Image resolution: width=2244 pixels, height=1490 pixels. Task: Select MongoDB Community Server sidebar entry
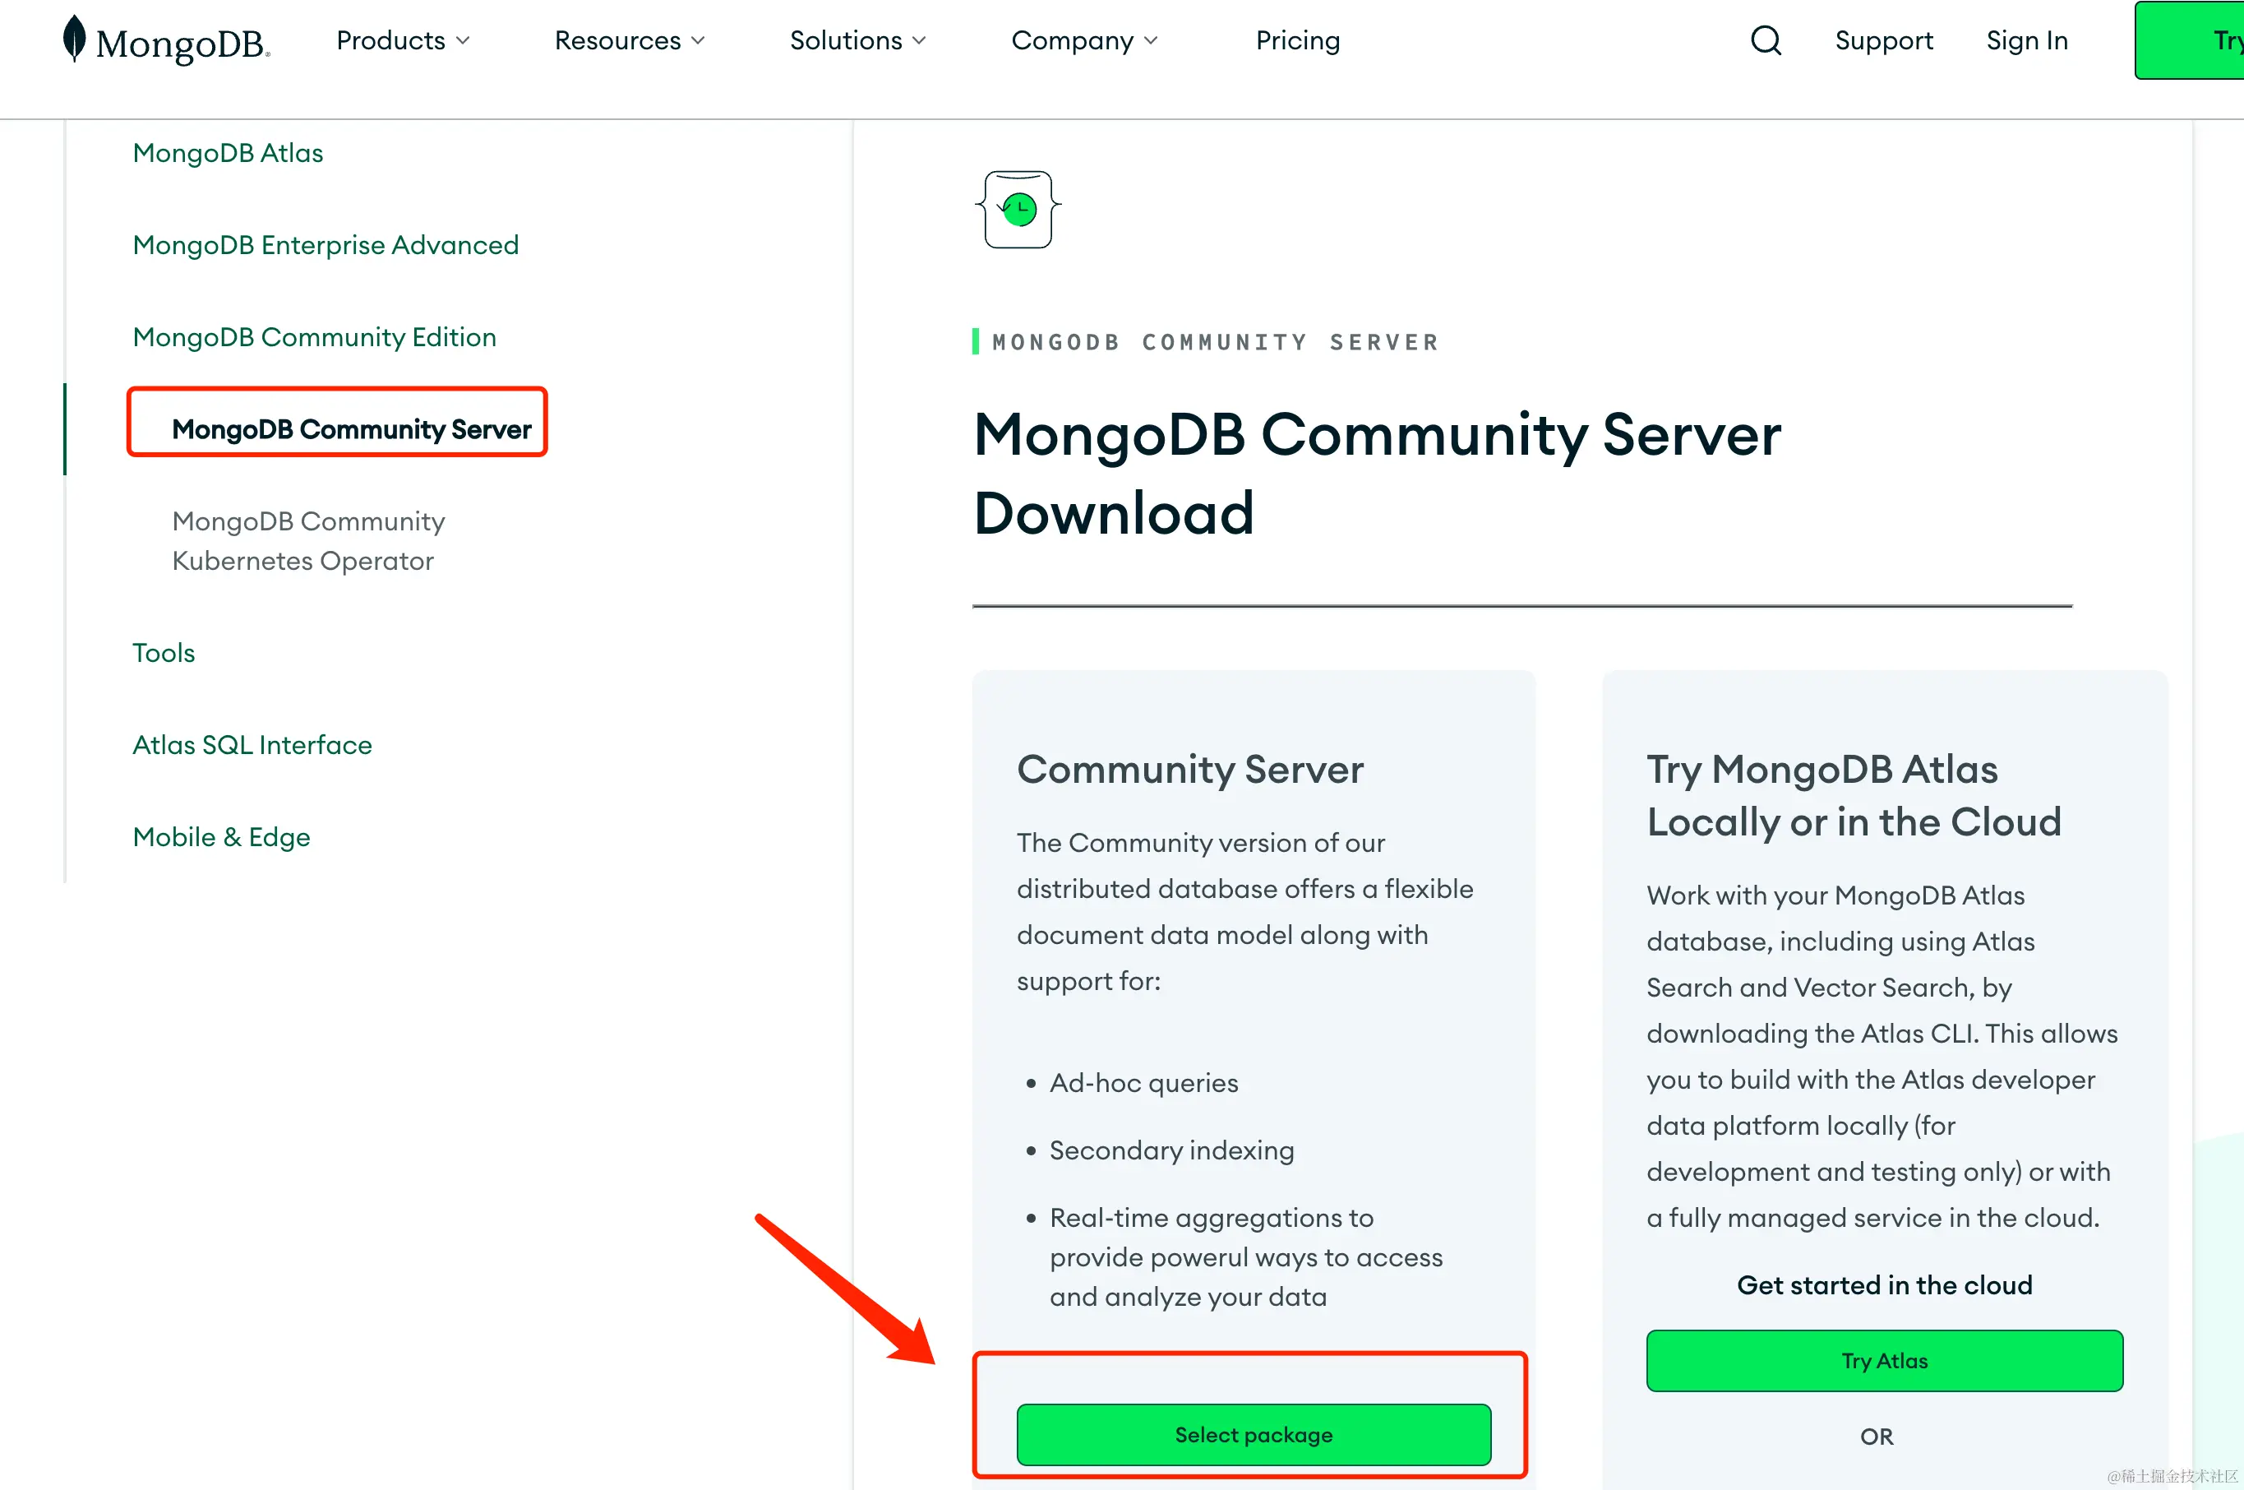(x=351, y=429)
